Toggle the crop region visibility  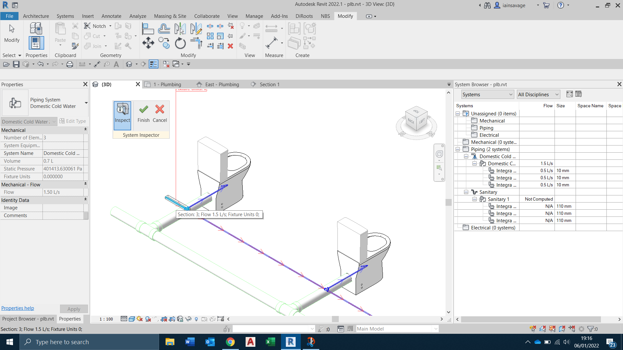pyautogui.click(x=172, y=319)
